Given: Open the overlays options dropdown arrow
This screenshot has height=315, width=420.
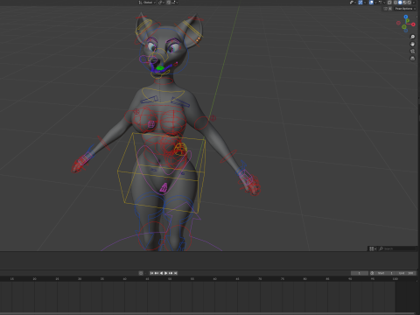Looking at the screenshot, I should pyautogui.click(x=375, y=3).
